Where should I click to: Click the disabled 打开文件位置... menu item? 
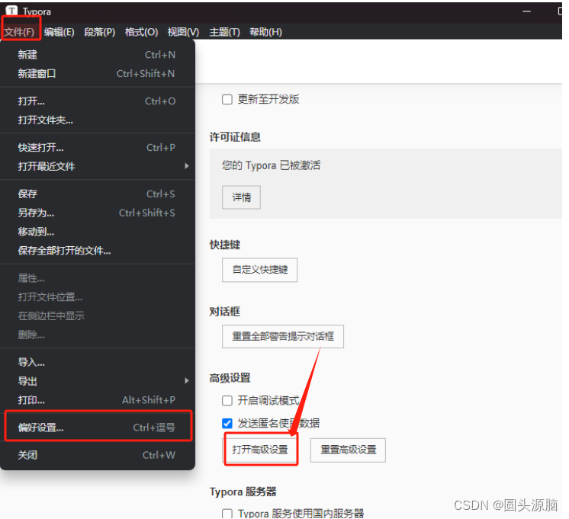[x=98, y=297]
